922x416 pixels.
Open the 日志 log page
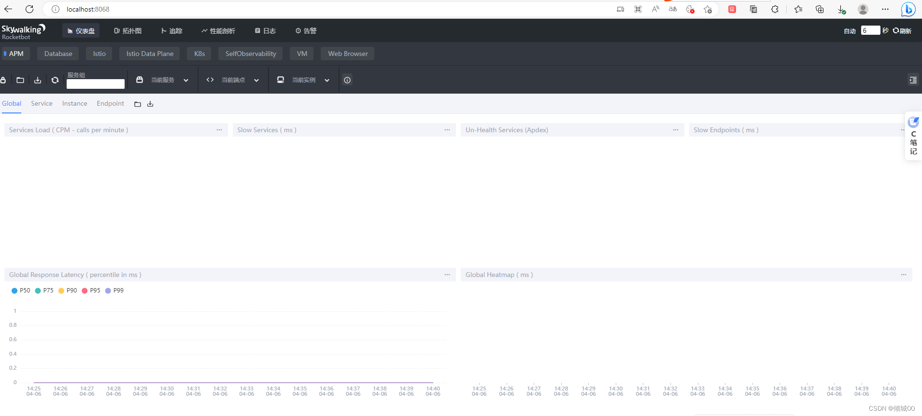pyautogui.click(x=265, y=30)
